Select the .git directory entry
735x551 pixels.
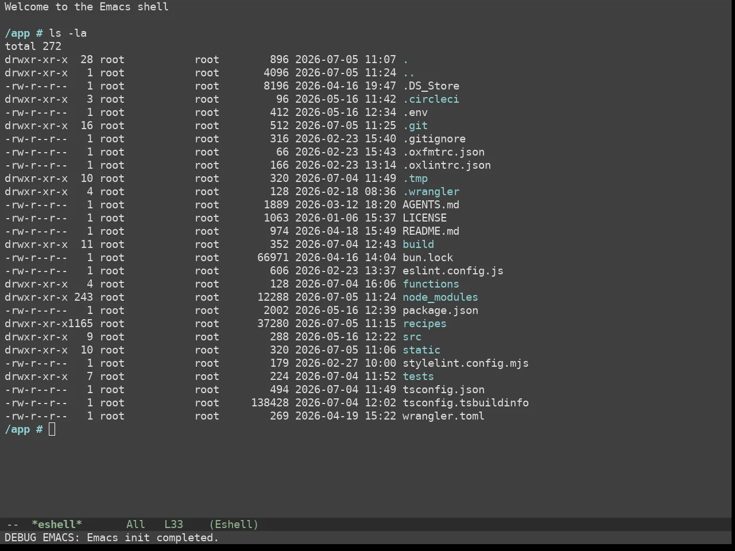click(415, 126)
